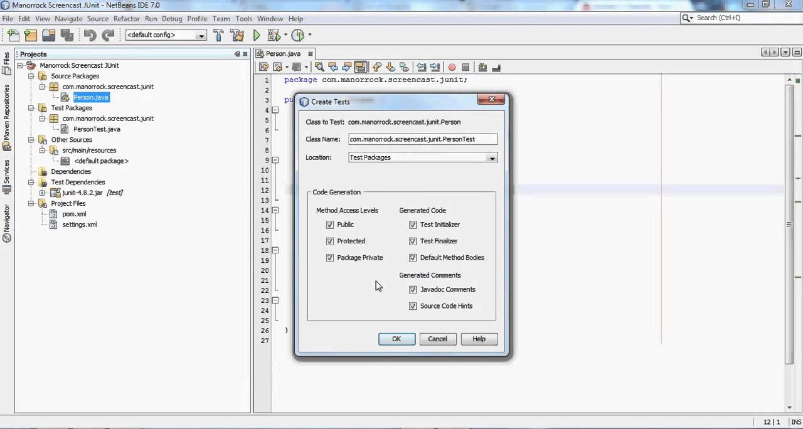This screenshot has height=429, width=803.
Task: Toggle the Test Initializer checkbox
Action: pos(413,225)
